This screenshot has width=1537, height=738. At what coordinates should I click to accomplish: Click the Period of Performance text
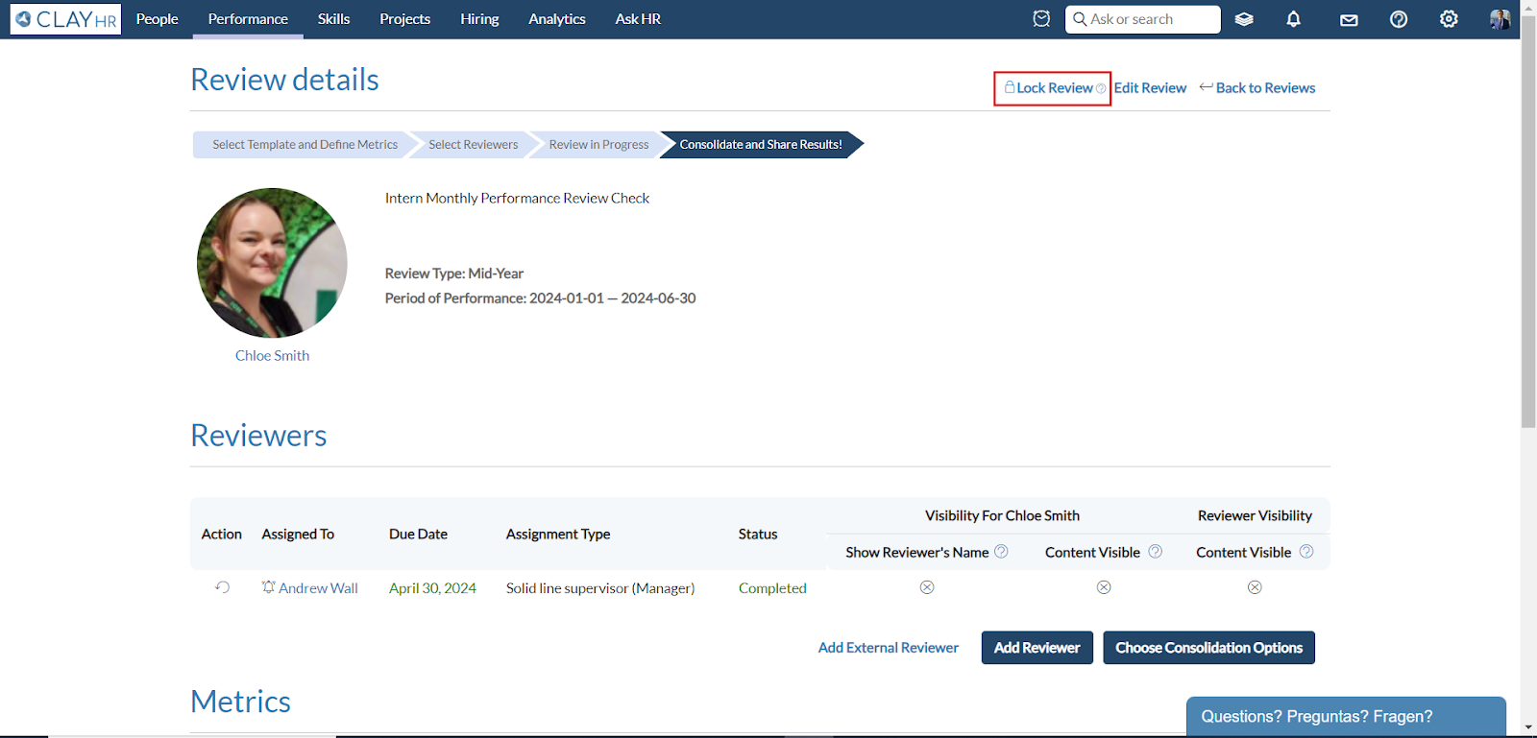540,298
